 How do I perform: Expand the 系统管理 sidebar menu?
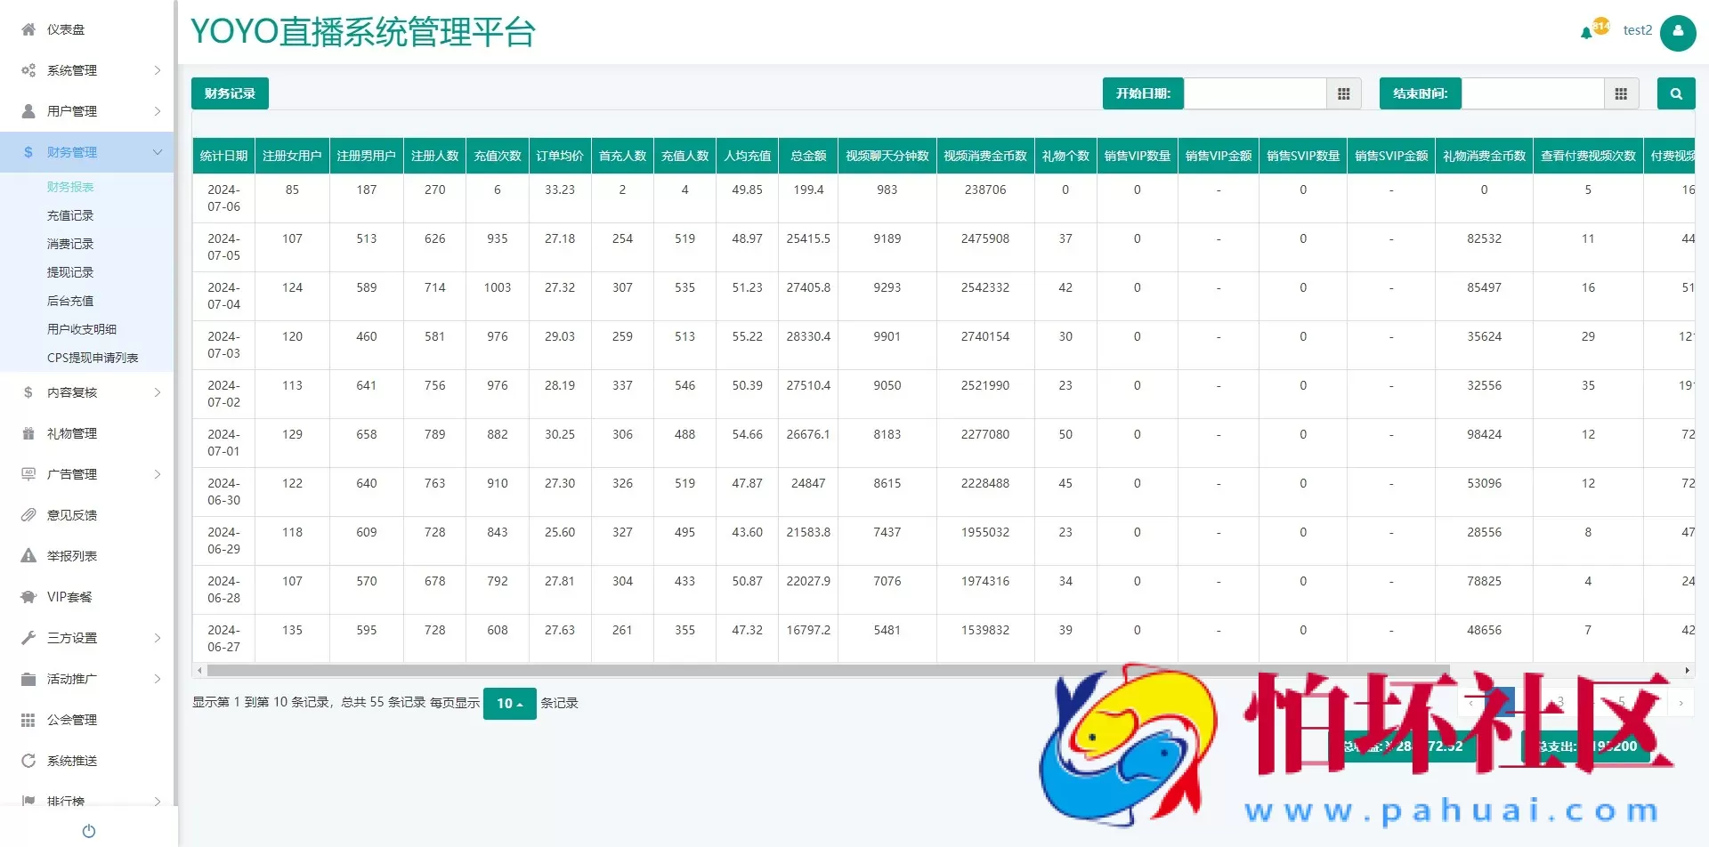[87, 70]
